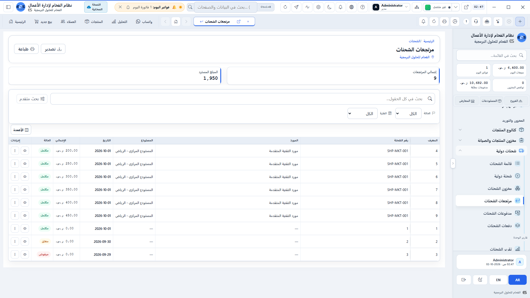Click the headset support icon
The height and width of the screenshot is (298, 530).
(476, 22)
